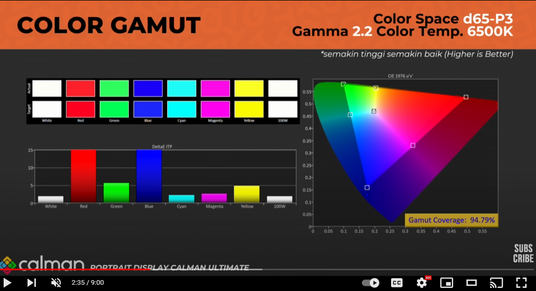Enter fullscreen mode

pos(521,283)
